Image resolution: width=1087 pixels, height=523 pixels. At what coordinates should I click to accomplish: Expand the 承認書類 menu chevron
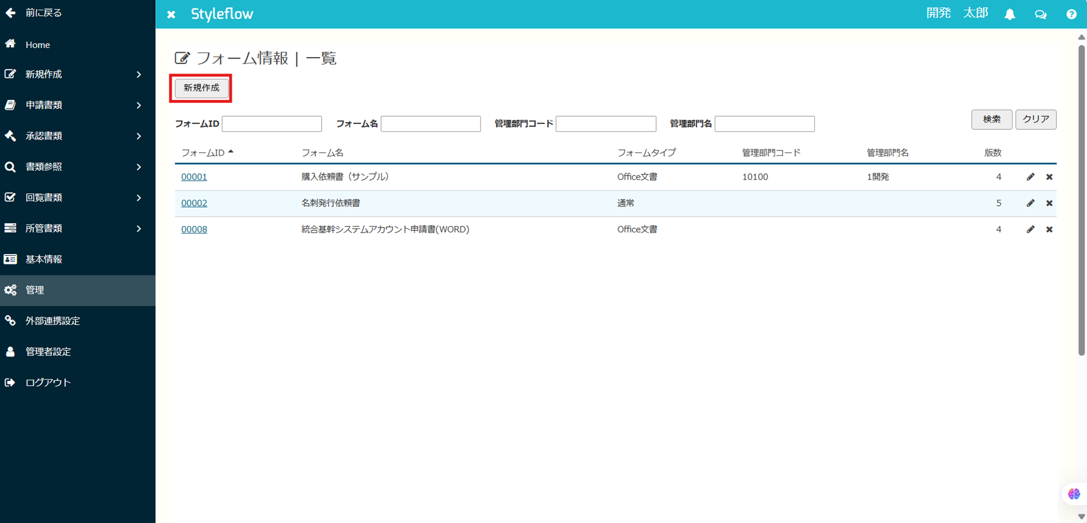pos(139,136)
